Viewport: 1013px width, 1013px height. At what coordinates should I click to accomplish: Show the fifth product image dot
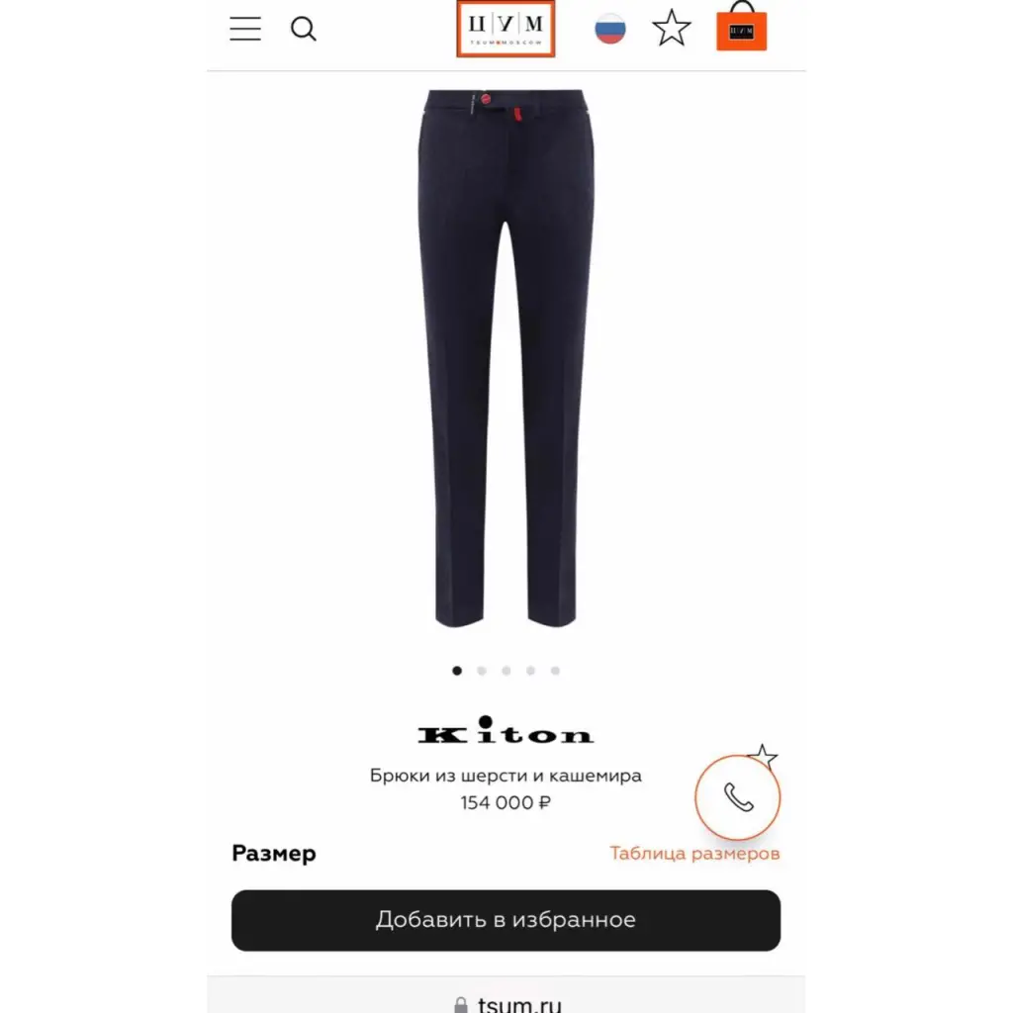pos(555,671)
